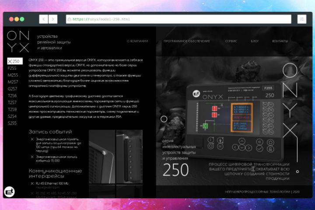Open the О компании menu item
The height and width of the screenshot is (210, 315).
tap(137, 41)
